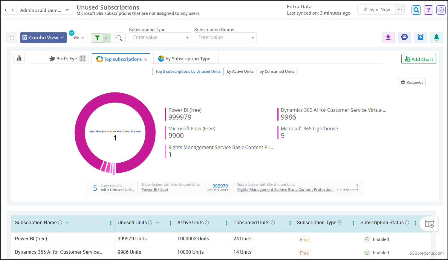
Task: Click the Microsoft Flow (Free) legend entry
Action: click(x=190, y=132)
